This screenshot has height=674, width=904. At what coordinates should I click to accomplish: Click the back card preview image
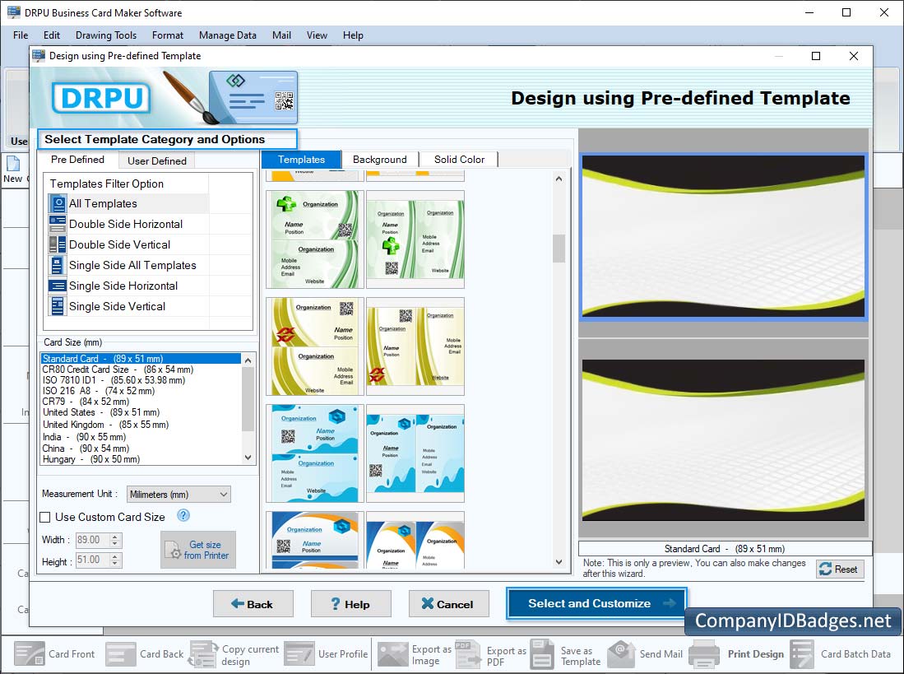tap(723, 440)
